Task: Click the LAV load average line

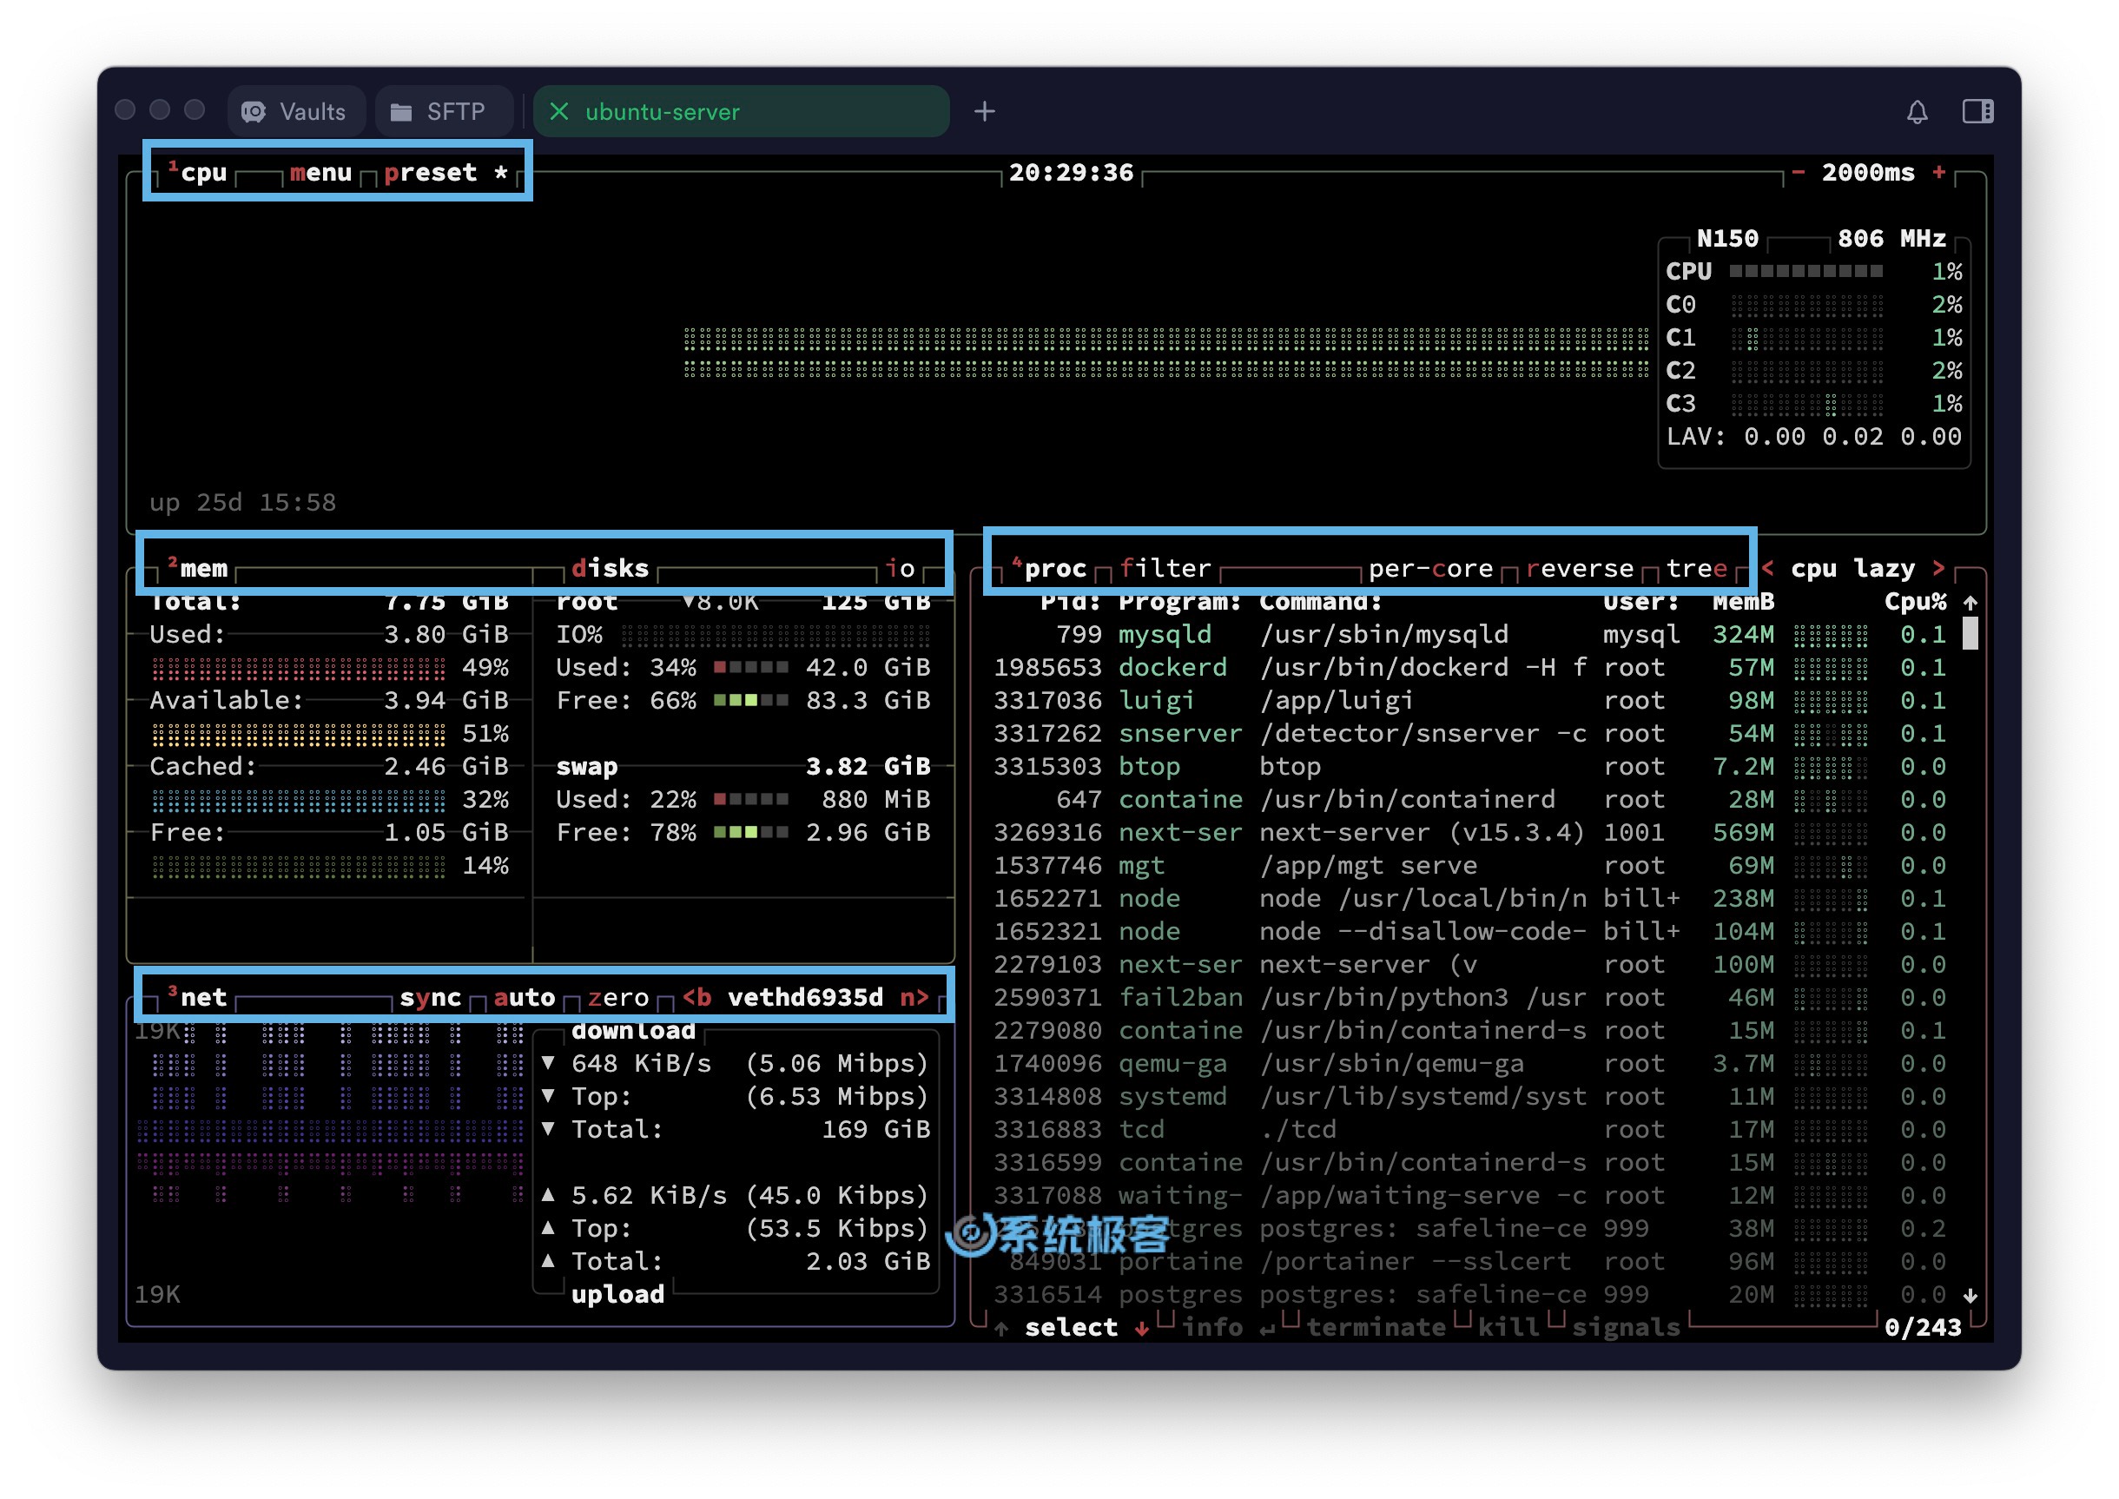Action: point(1813,436)
